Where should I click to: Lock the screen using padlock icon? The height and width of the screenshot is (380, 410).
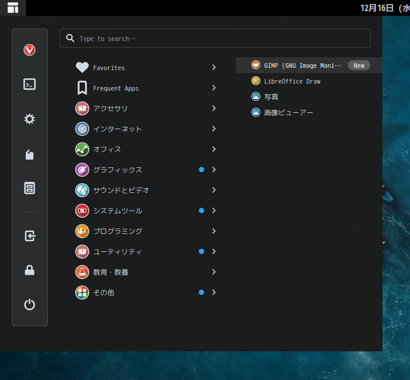pyautogui.click(x=29, y=270)
